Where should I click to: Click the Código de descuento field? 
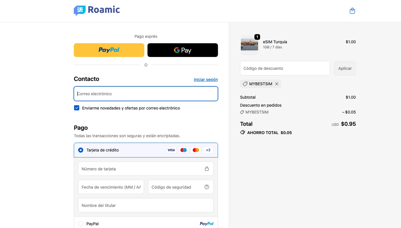(285, 68)
